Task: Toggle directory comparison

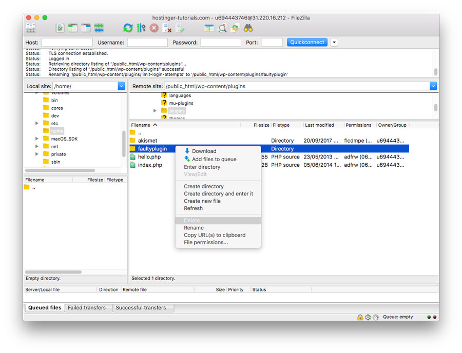Action: coord(222,28)
